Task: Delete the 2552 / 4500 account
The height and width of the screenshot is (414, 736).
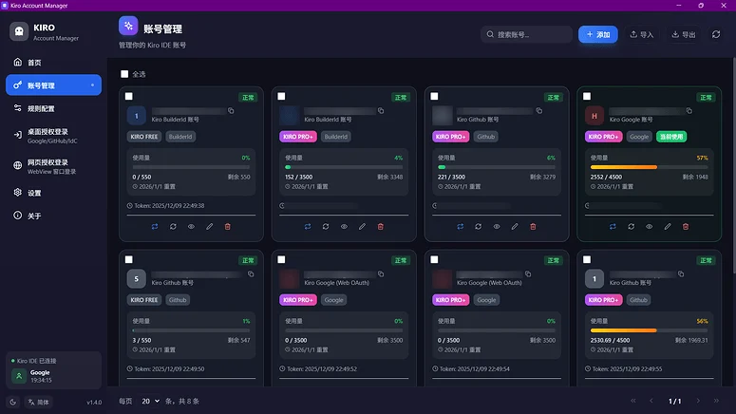Action: [686, 227]
